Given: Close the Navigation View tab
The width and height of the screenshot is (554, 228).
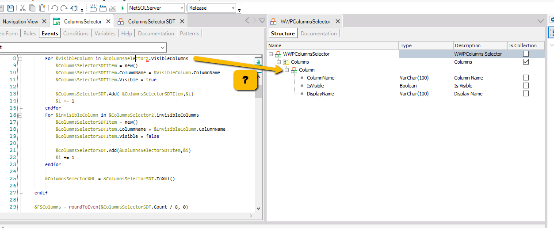Looking at the screenshot, I should pyautogui.click(x=44, y=21).
